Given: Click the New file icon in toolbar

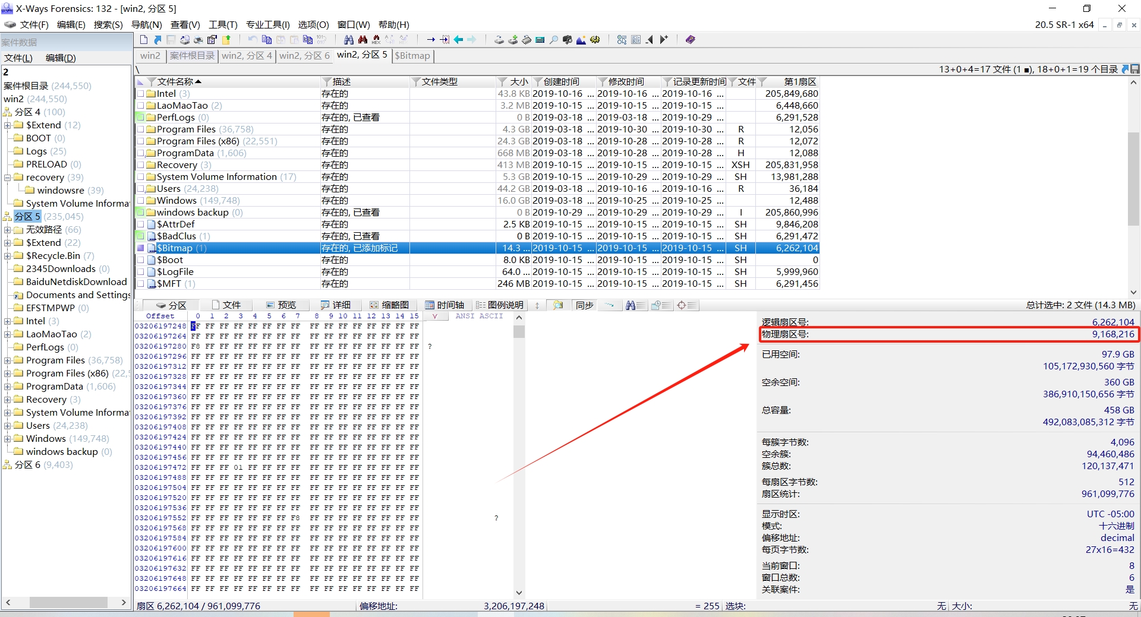Looking at the screenshot, I should tap(143, 40).
